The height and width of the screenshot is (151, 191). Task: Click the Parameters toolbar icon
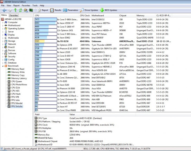click(x=65, y=10)
